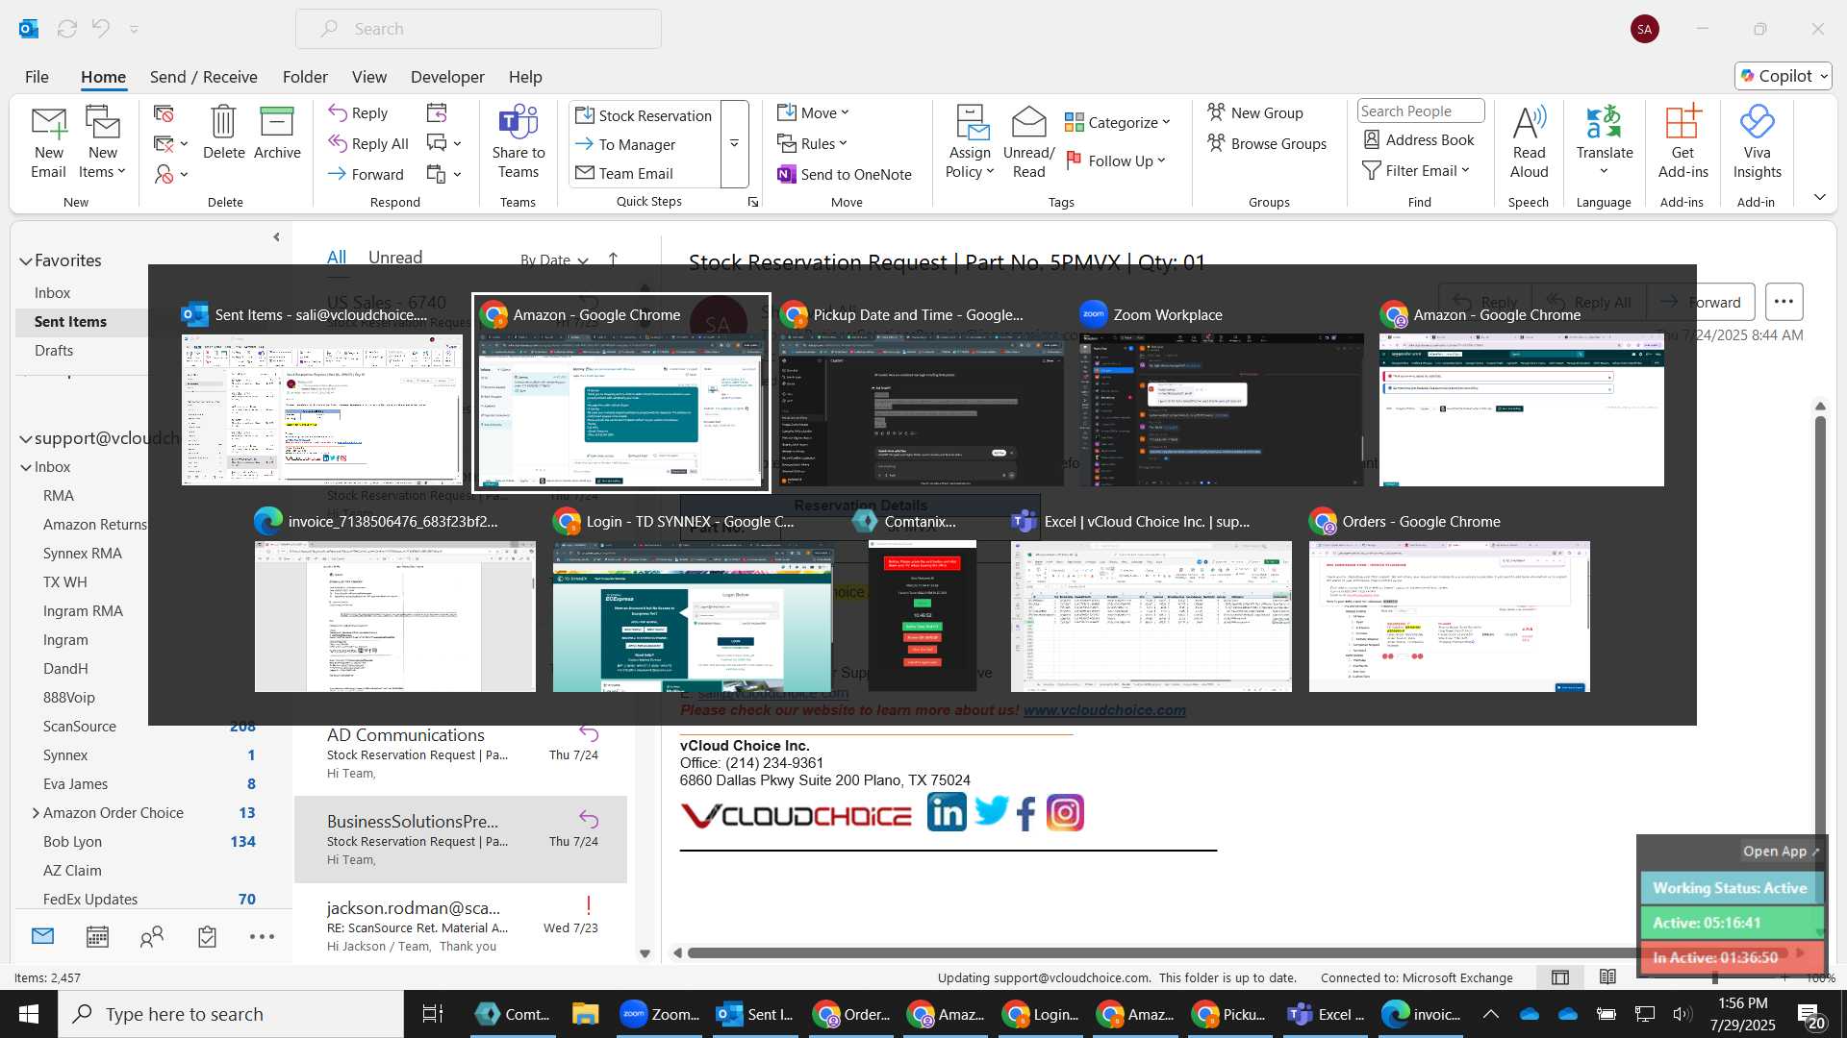The height and width of the screenshot is (1038, 1847).
Task: Open the Folder tab
Action: click(305, 77)
